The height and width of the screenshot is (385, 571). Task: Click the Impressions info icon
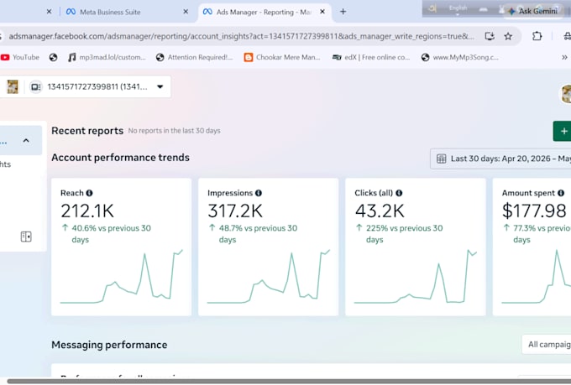[x=258, y=193]
